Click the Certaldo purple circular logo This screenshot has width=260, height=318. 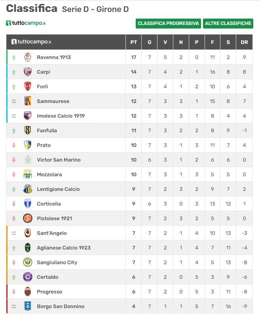pyautogui.click(x=28, y=277)
